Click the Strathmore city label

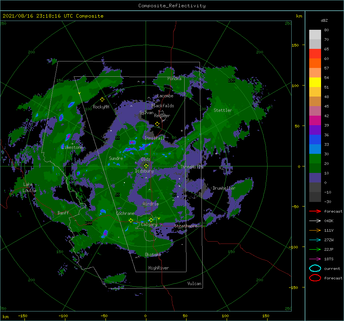[186, 226]
